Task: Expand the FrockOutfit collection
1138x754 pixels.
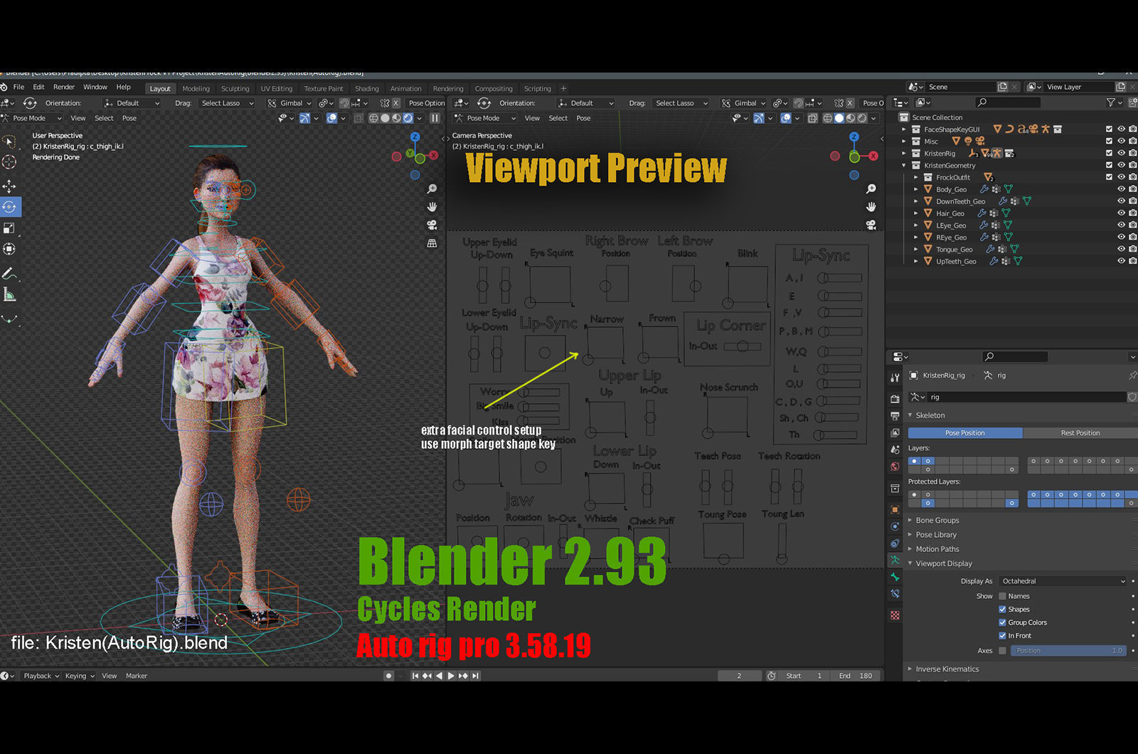Action: click(x=916, y=177)
